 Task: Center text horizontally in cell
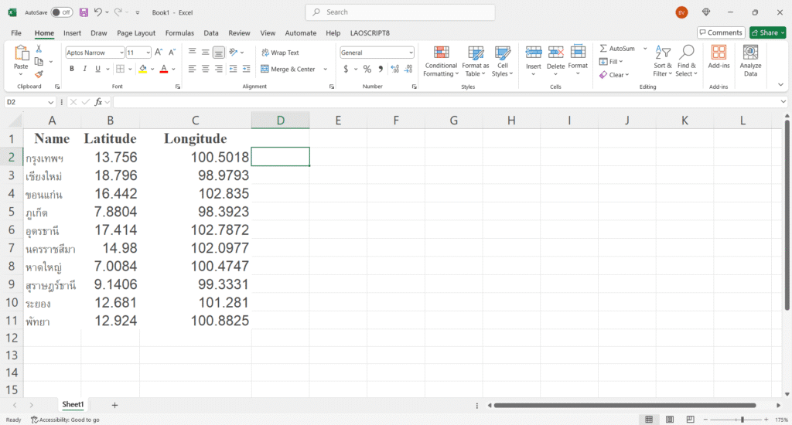[205, 69]
